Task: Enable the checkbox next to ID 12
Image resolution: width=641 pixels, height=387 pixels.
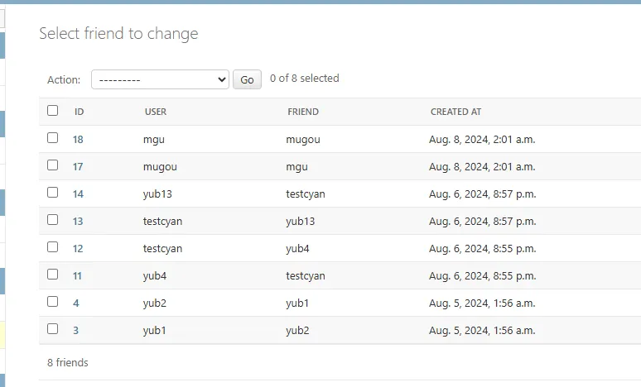Action: click(53, 247)
